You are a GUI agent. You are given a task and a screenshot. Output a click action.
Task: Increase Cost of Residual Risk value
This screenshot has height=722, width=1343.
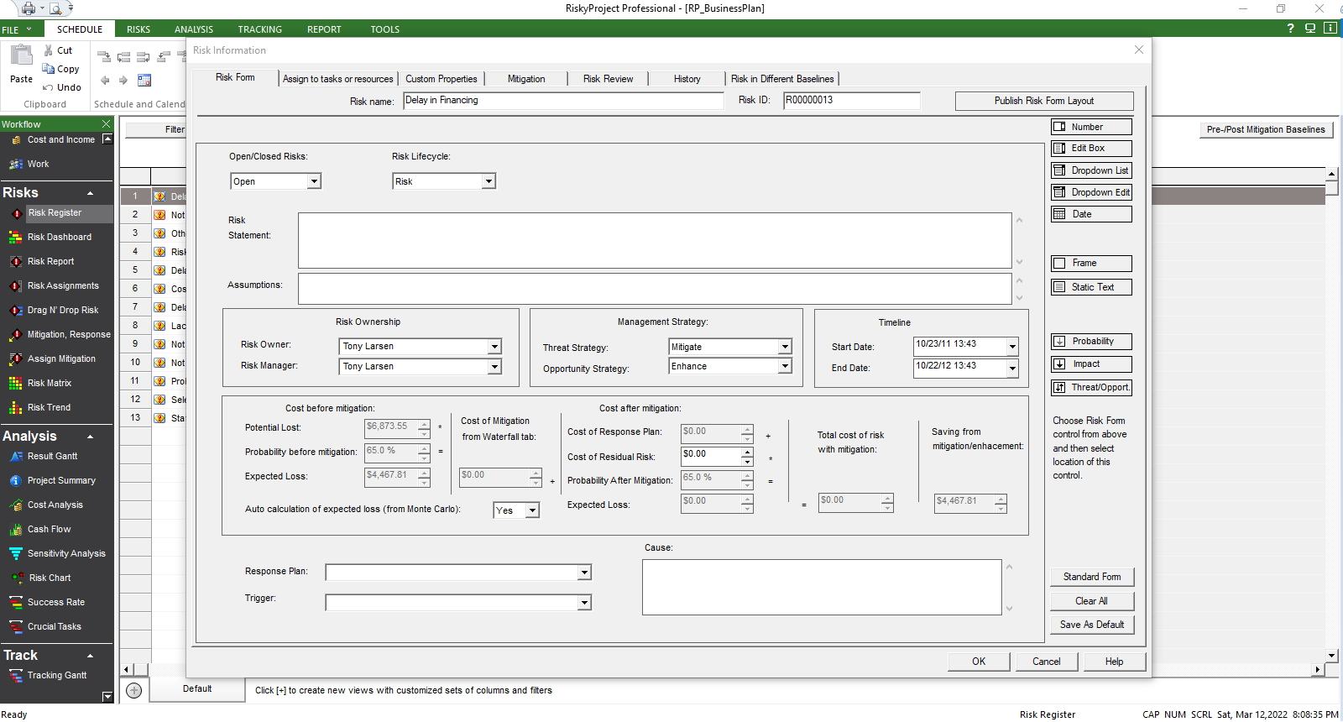(x=747, y=451)
